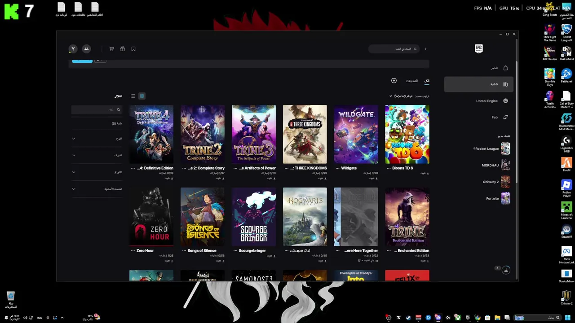Image resolution: width=575 pixels, height=323 pixels.
Task: Switch to list view
Action: coord(133,96)
